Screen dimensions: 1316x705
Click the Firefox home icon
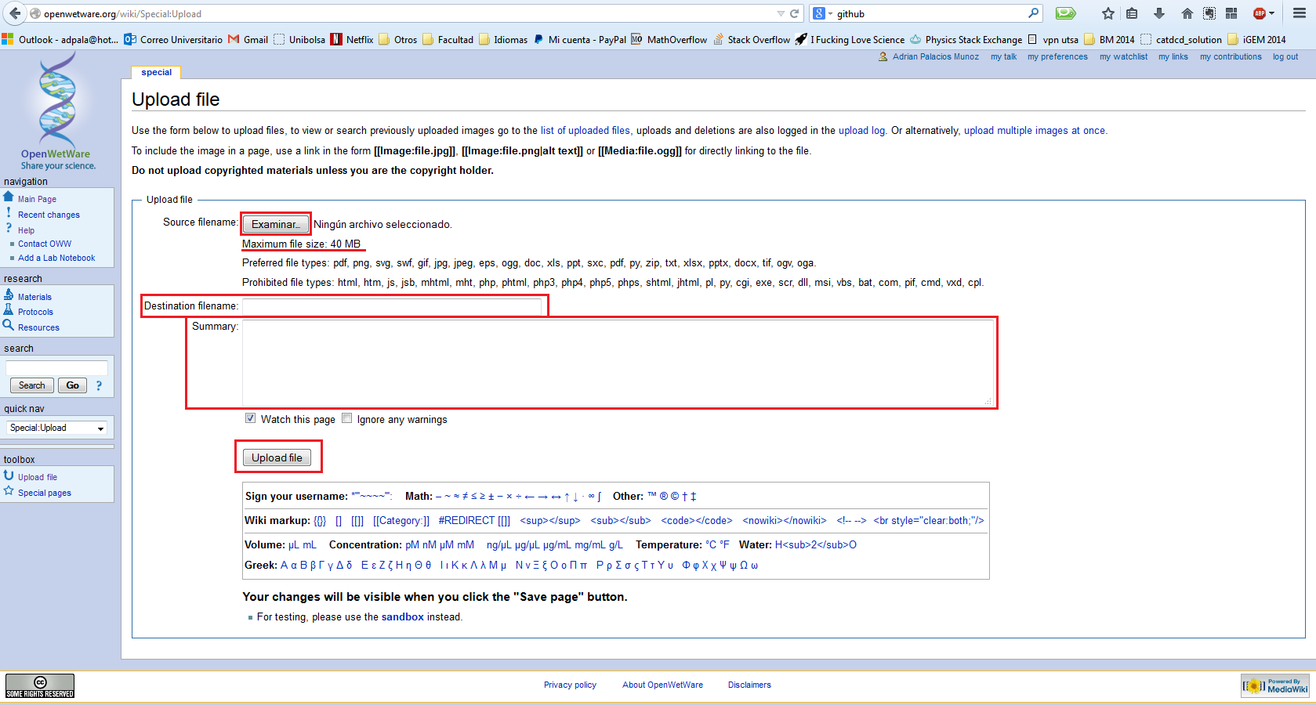pos(1187,13)
